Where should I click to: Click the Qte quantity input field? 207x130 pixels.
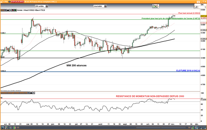click(x=202, y=7)
